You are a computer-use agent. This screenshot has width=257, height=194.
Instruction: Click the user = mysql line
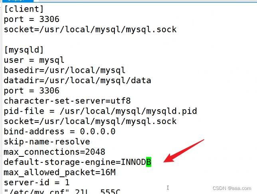point(34,60)
